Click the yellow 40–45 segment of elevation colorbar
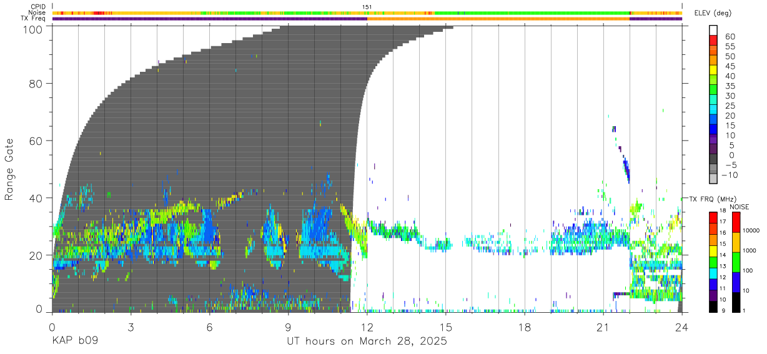Image resolution: width=767 pixels, height=354 pixels. coord(713,70)
